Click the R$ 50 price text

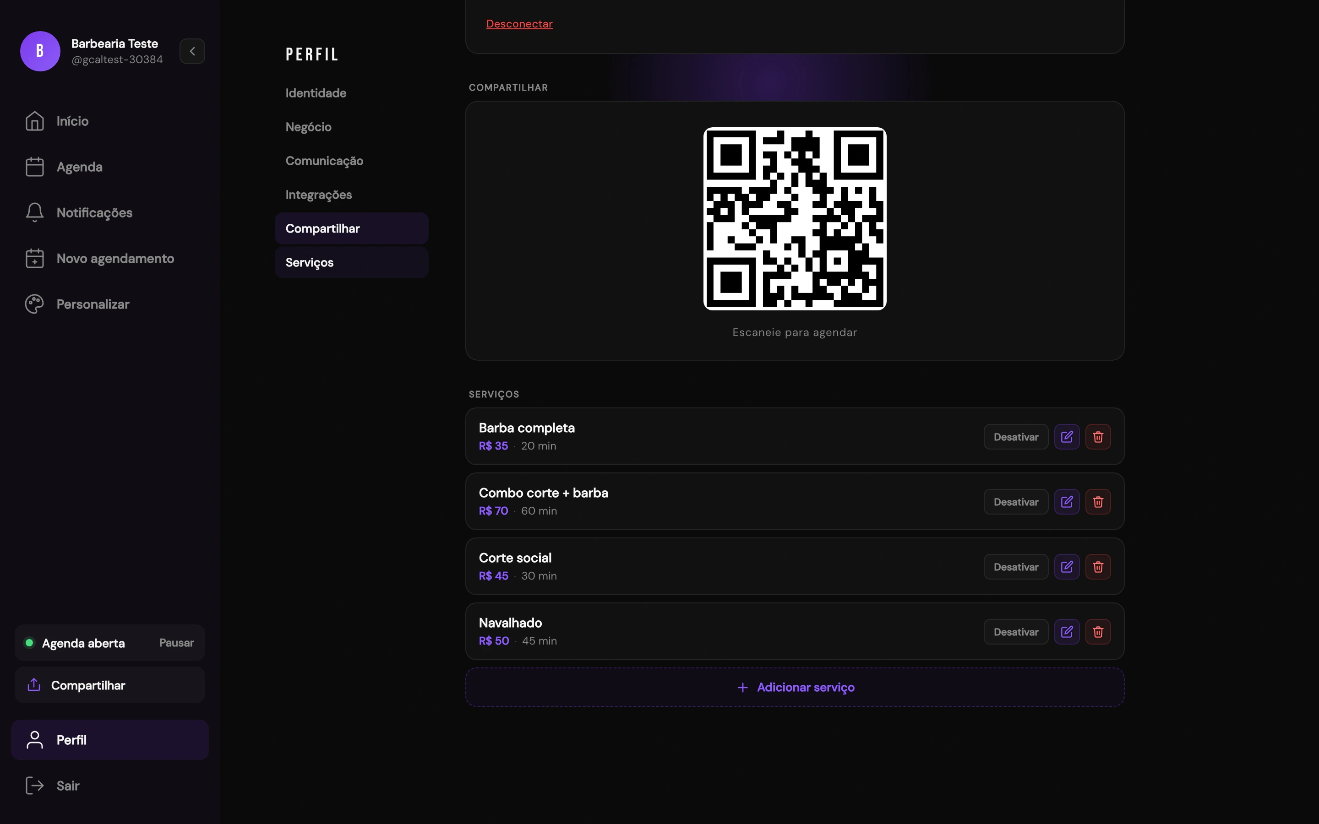tap(494, 641)
